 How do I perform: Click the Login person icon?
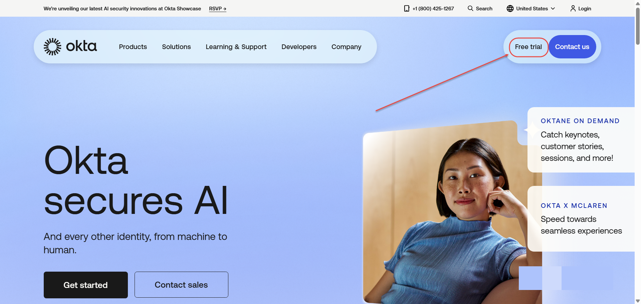coord(573,9)
